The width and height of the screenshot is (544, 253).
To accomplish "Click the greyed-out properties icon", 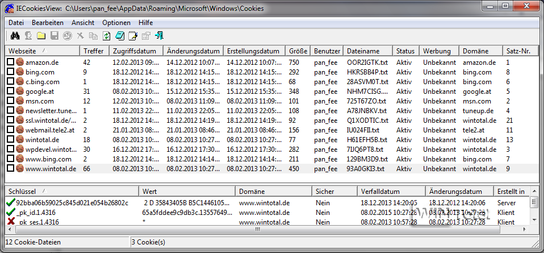I will click(x=146, y=35).
